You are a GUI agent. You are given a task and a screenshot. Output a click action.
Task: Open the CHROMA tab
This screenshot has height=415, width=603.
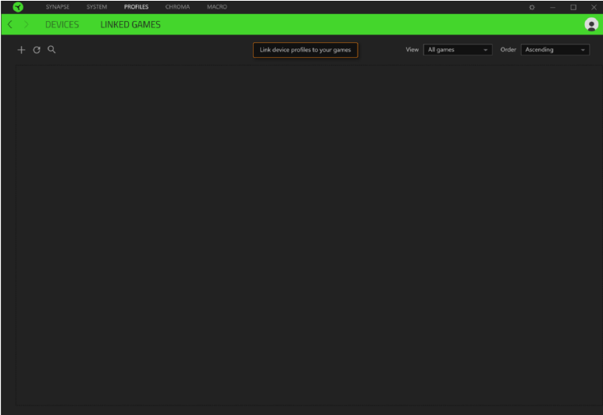click(177, 7)
